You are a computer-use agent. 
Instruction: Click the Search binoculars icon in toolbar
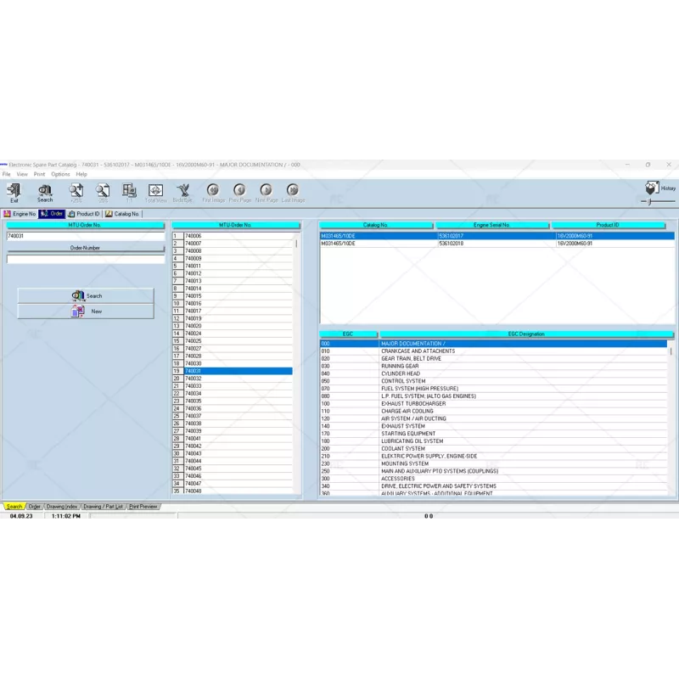click(45, 192)
